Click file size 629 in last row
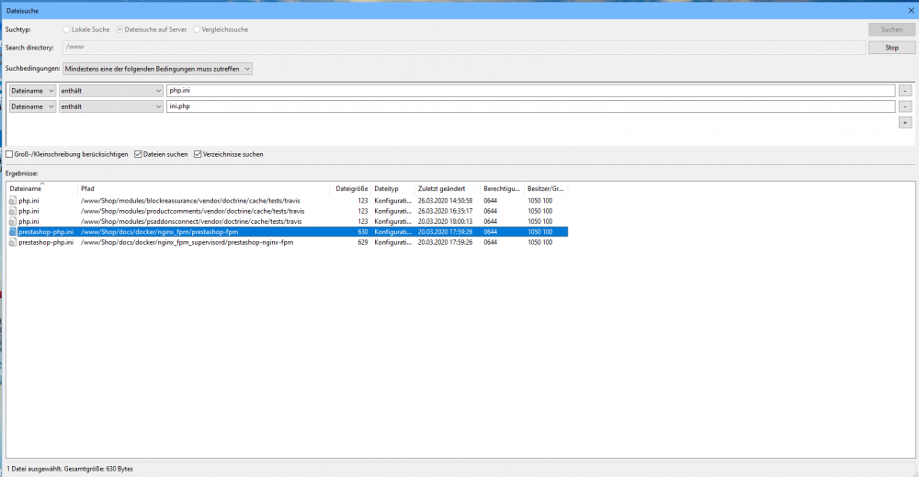The image size is (919, 477). pyautogui.click(x=363, y=242)
